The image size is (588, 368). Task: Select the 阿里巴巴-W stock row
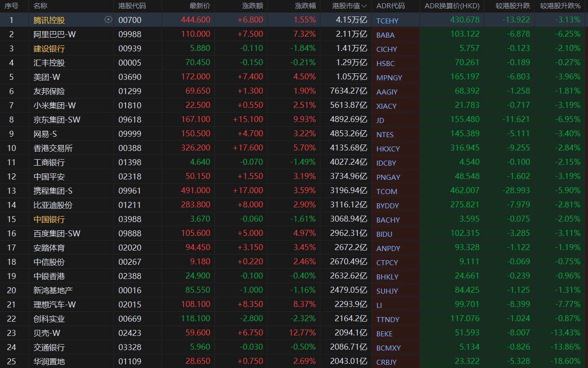coord(294,34)
